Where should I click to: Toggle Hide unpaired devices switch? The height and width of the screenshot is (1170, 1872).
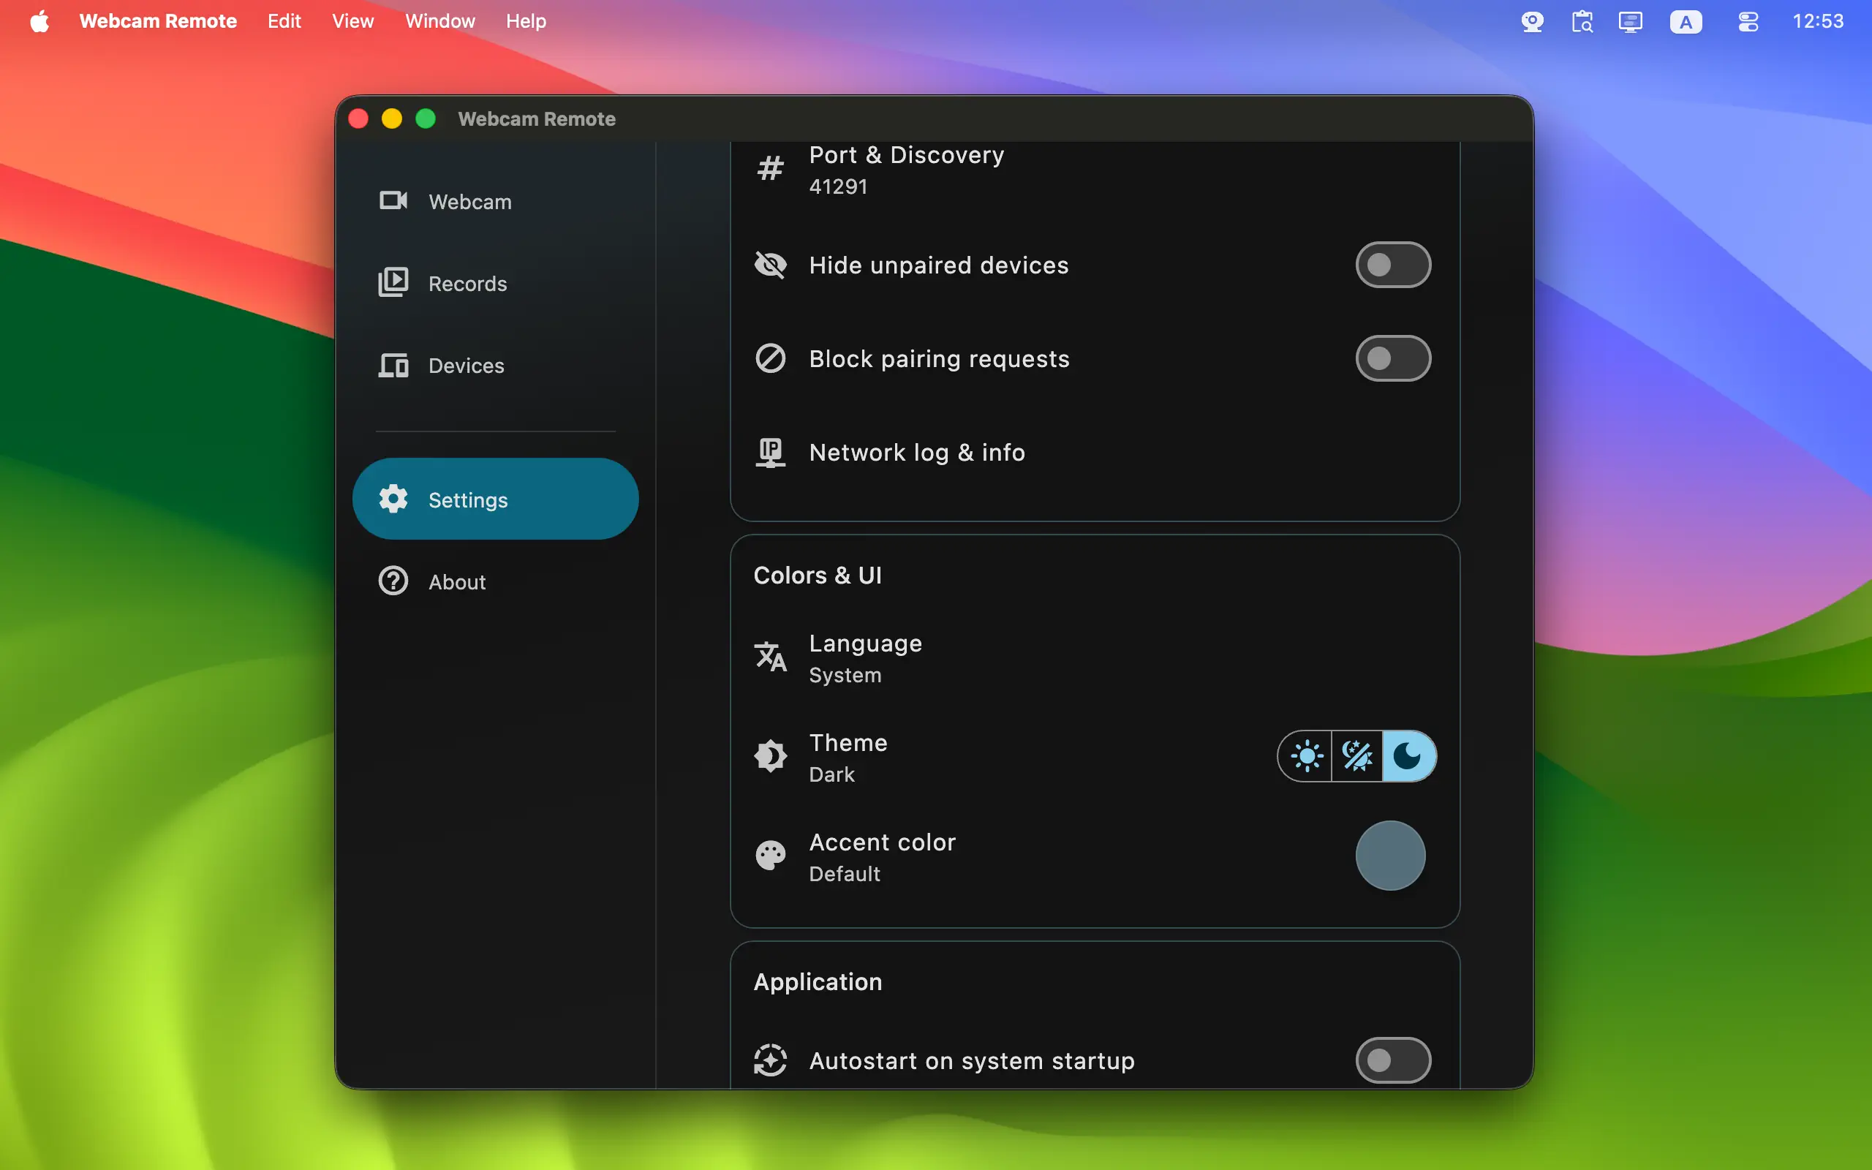1392,265
